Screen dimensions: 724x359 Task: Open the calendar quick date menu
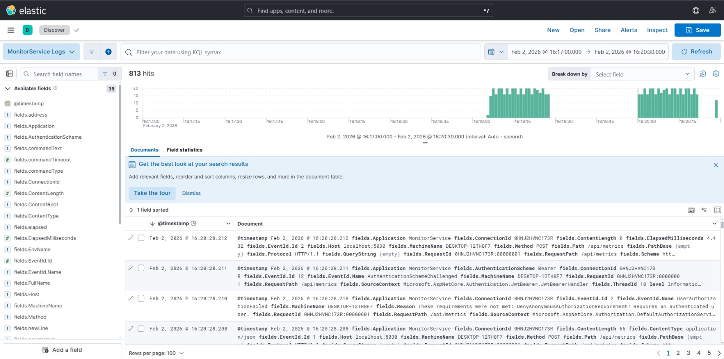click(x=496, y=52)
